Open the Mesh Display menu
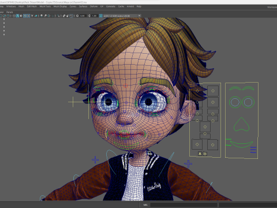The image size is (277, 208). point(60,6)
